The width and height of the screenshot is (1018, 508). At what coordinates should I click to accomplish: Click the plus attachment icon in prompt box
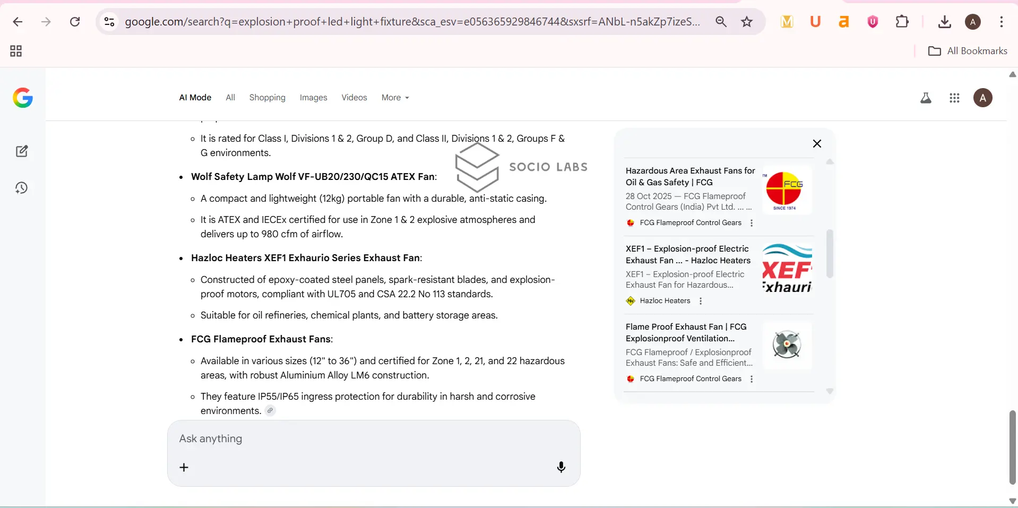point(184,467)
